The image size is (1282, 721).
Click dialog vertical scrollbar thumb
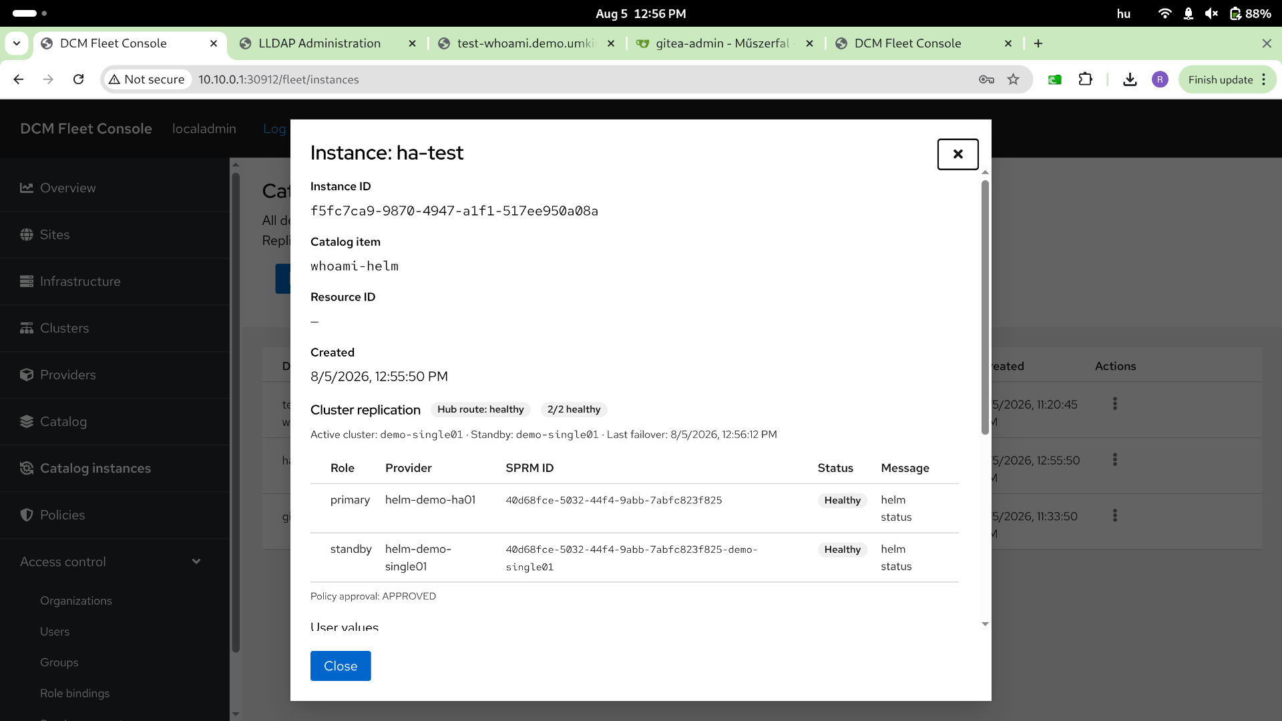click(x=985, y=307)
